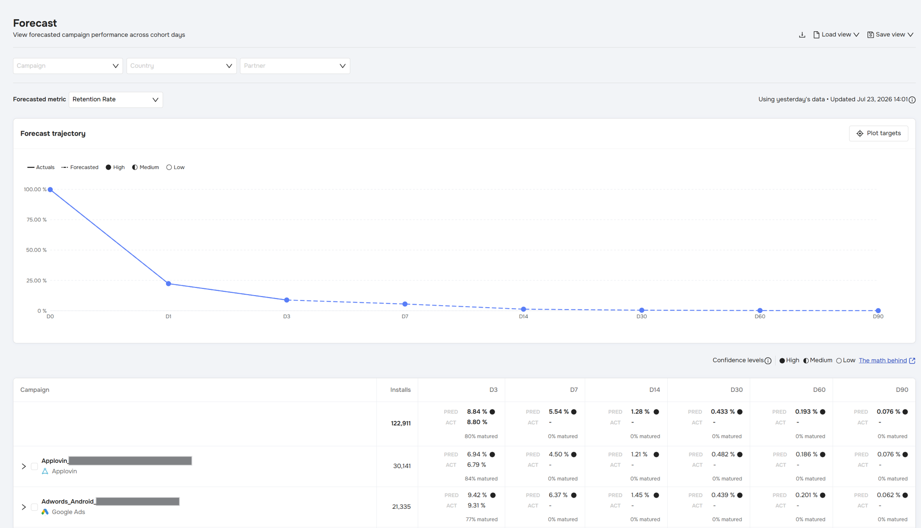The image size is (921, 528).
Task: Change the Retention Rate forecasted metric dropdown
Action: coord(116,100)
